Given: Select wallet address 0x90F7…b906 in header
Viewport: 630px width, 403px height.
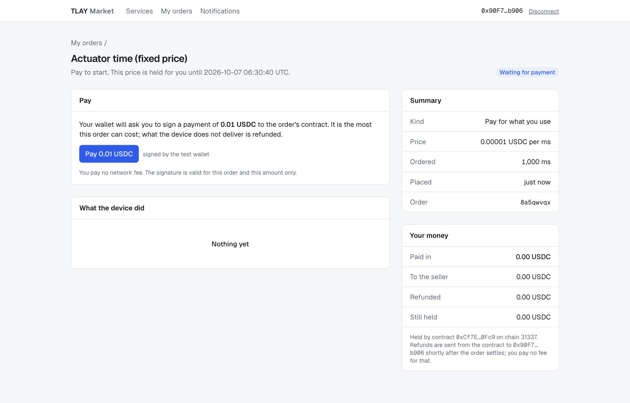Looking at the screenshot, I should (502, 11).
